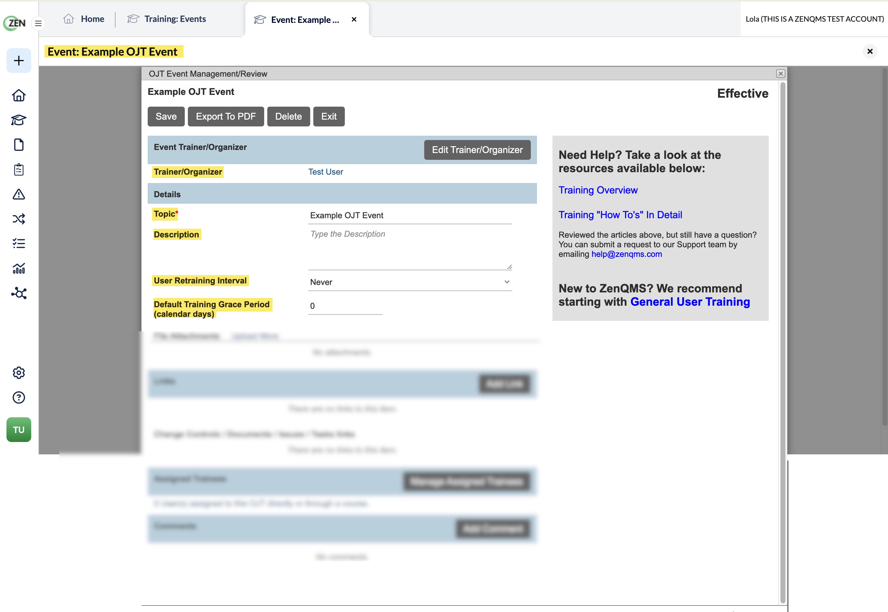This screenshot has height=612, width=888.
Task: Click the plus create-new button in sidebar
Action: click(19, 61)
